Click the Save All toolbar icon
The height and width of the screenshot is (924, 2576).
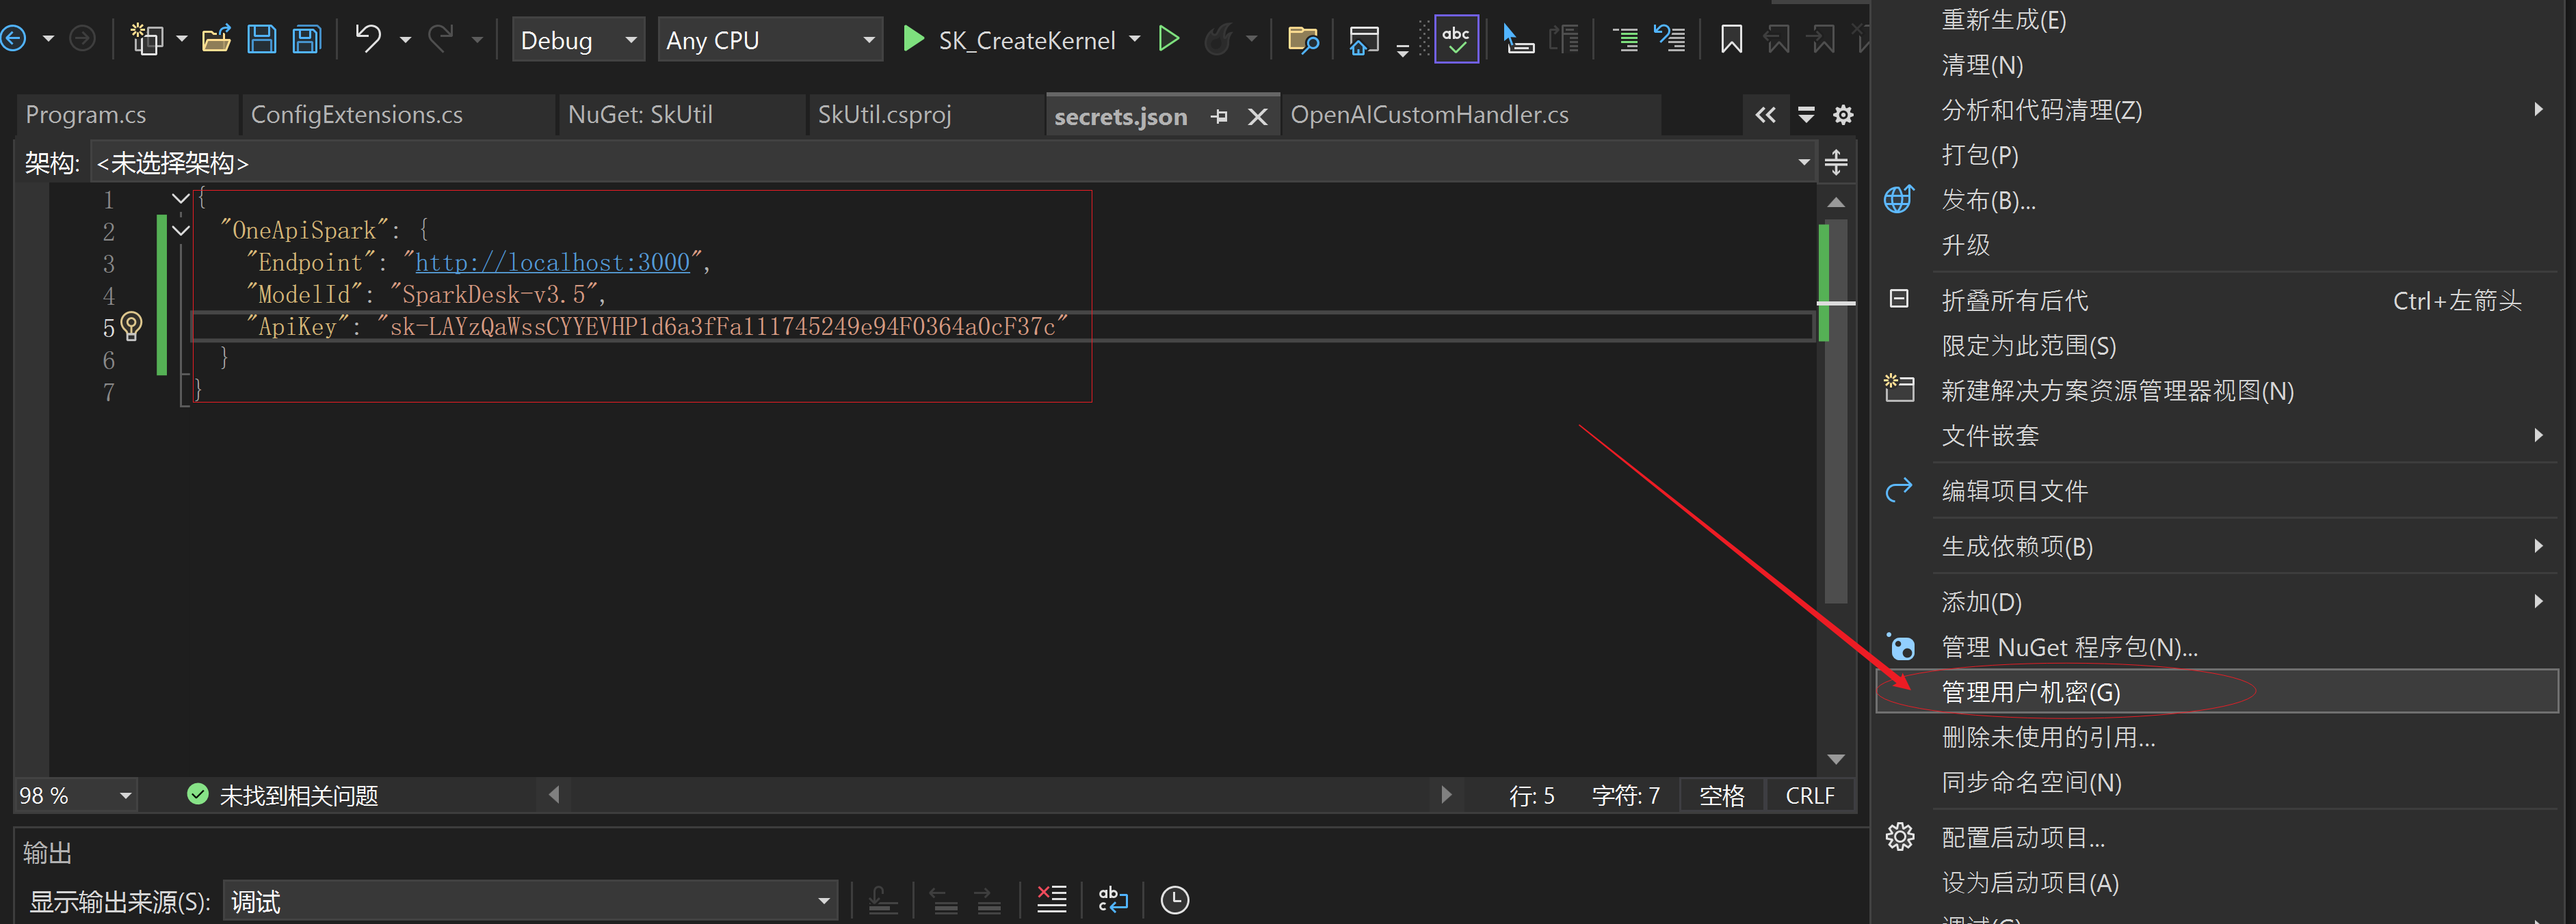(307, 40)
